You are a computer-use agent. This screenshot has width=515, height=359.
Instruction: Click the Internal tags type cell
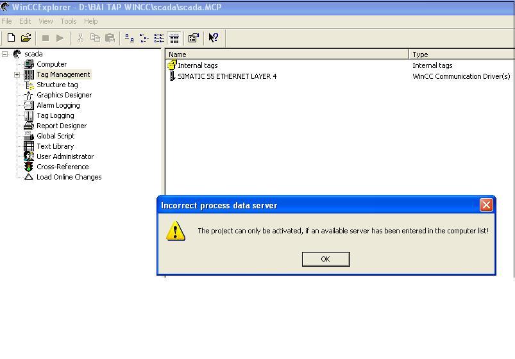click(x=432, y=65)
